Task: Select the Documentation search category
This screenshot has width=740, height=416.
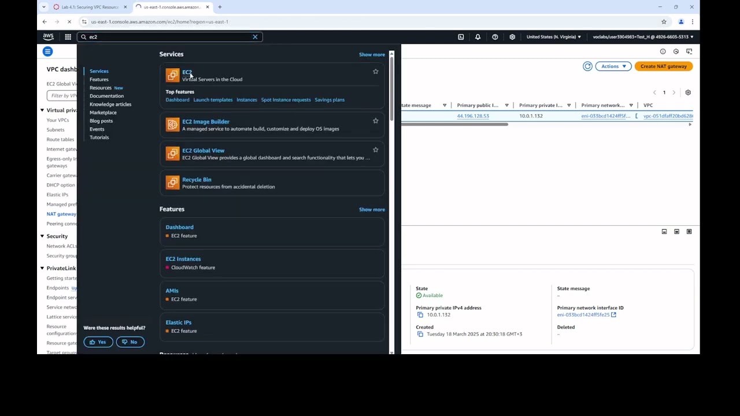Action: tap(106, 96)
